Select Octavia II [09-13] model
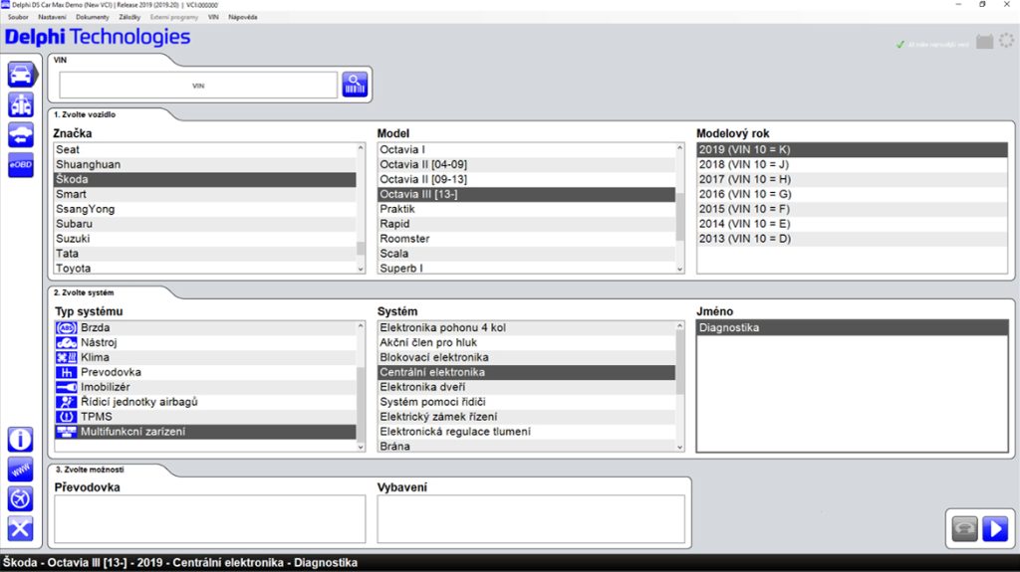 526,179
